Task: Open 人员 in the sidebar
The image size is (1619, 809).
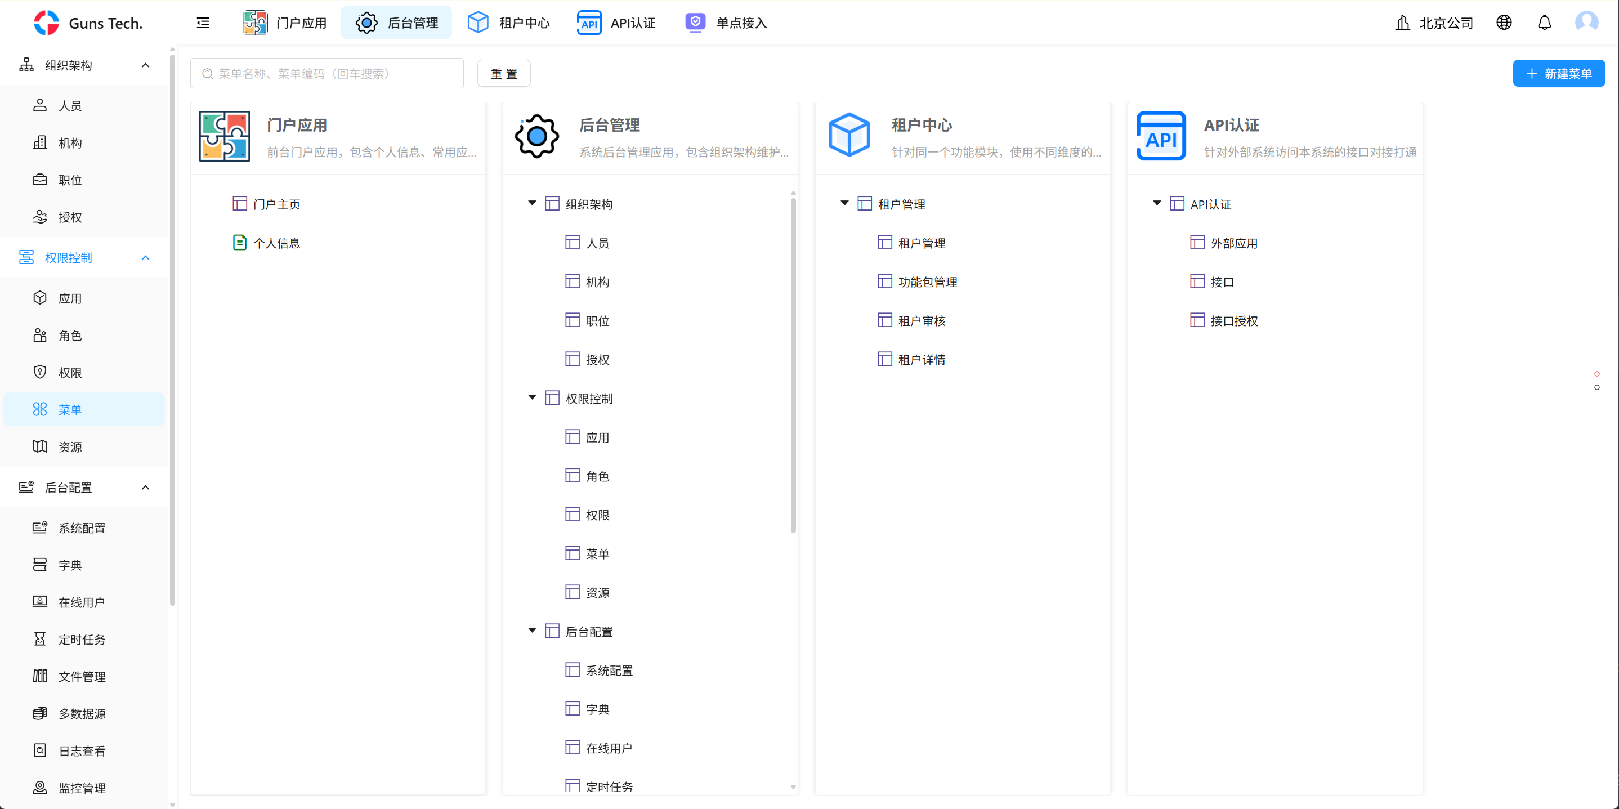Action: [84, 106]
